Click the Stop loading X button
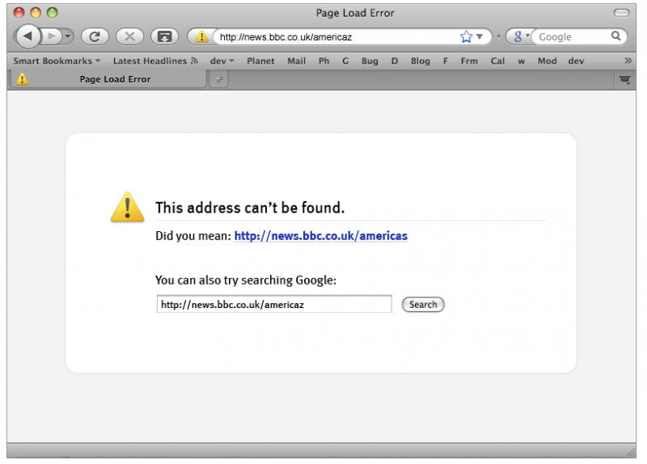 (x=129, y=36)
